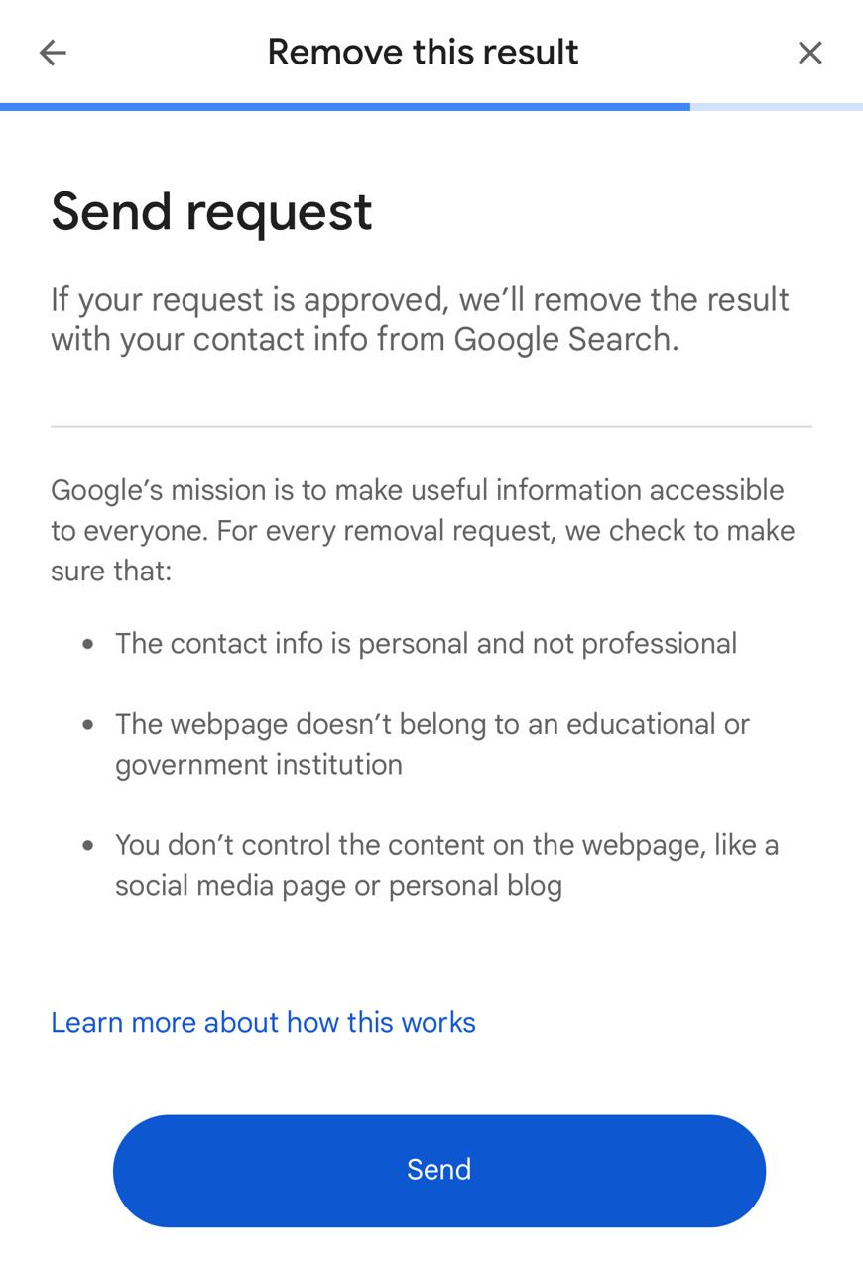
Task: Click the Send request heading
Action: click(211, 211)
